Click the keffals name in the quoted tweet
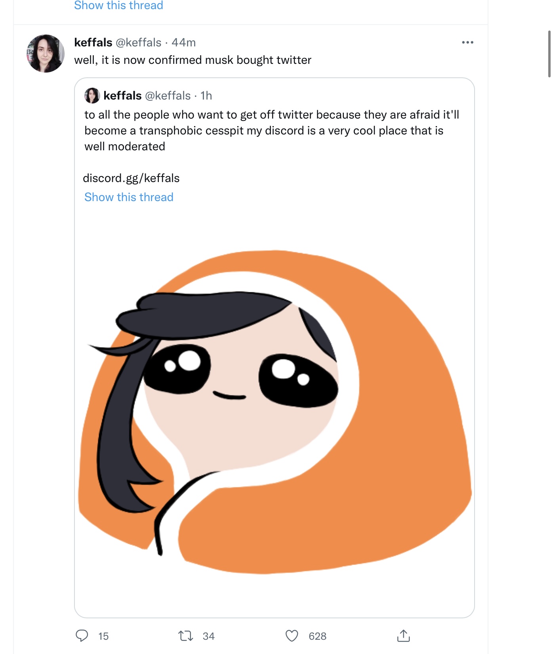The image size is (553, 654). click(122, 96)
